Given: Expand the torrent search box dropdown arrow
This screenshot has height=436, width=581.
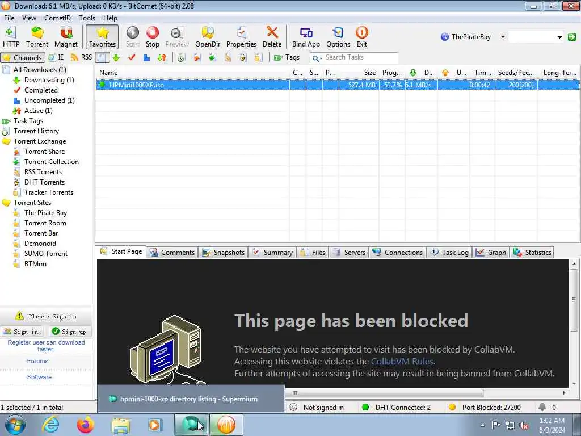Looking at the screenshot, I should (559, 37).
